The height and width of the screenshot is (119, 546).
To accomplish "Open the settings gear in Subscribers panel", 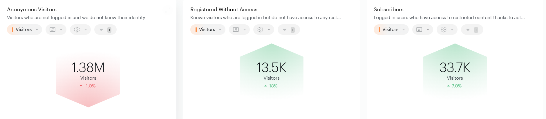I will (444, 30).
